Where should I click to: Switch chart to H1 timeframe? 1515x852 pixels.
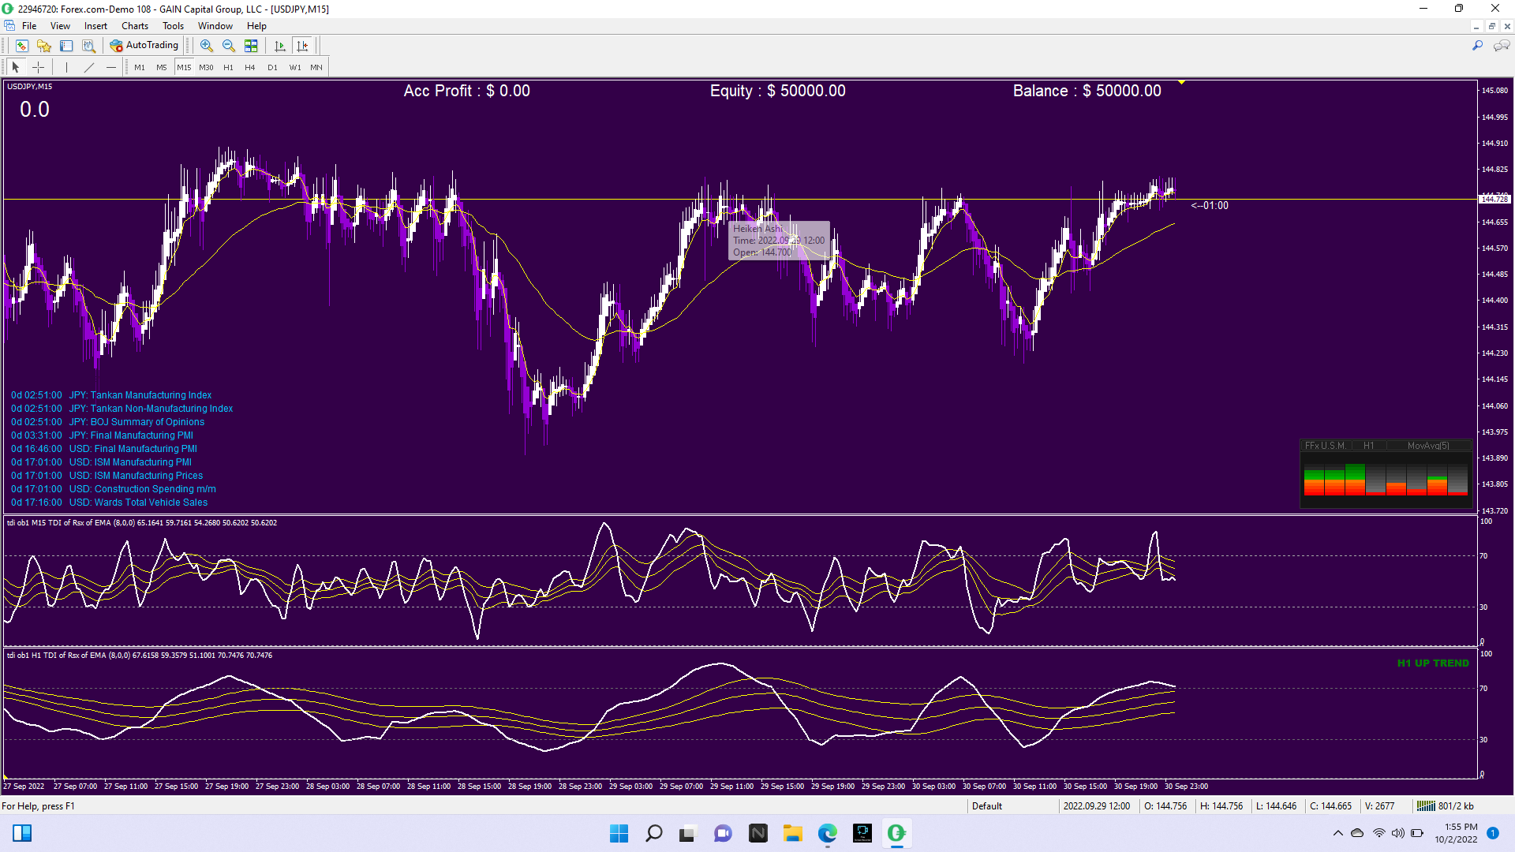tap(228, 67)
